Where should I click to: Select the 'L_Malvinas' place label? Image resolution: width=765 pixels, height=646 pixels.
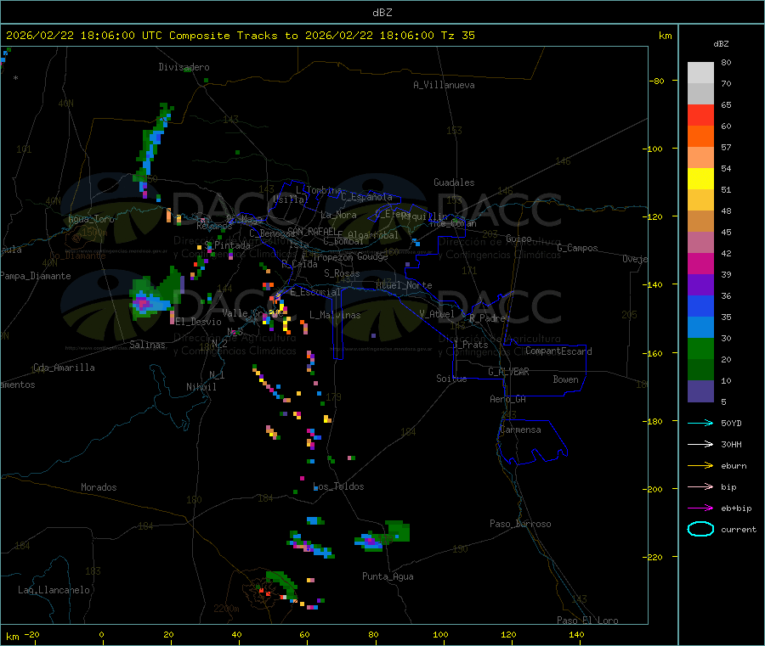(x=335, y=315)
